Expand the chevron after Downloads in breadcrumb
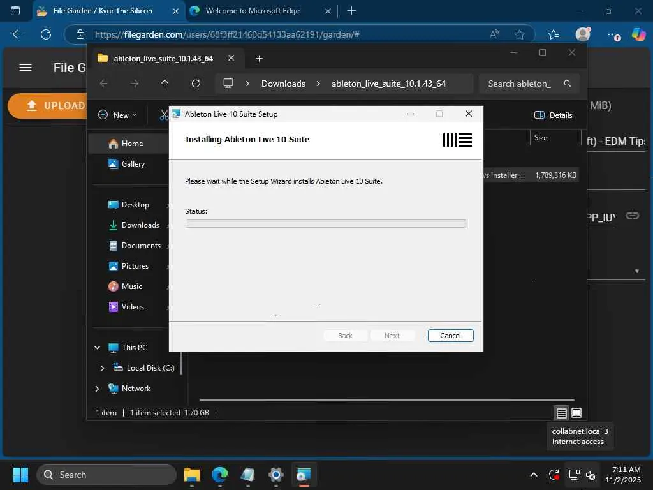This screenshot has height=490, width=653. [x=318, y=84]
